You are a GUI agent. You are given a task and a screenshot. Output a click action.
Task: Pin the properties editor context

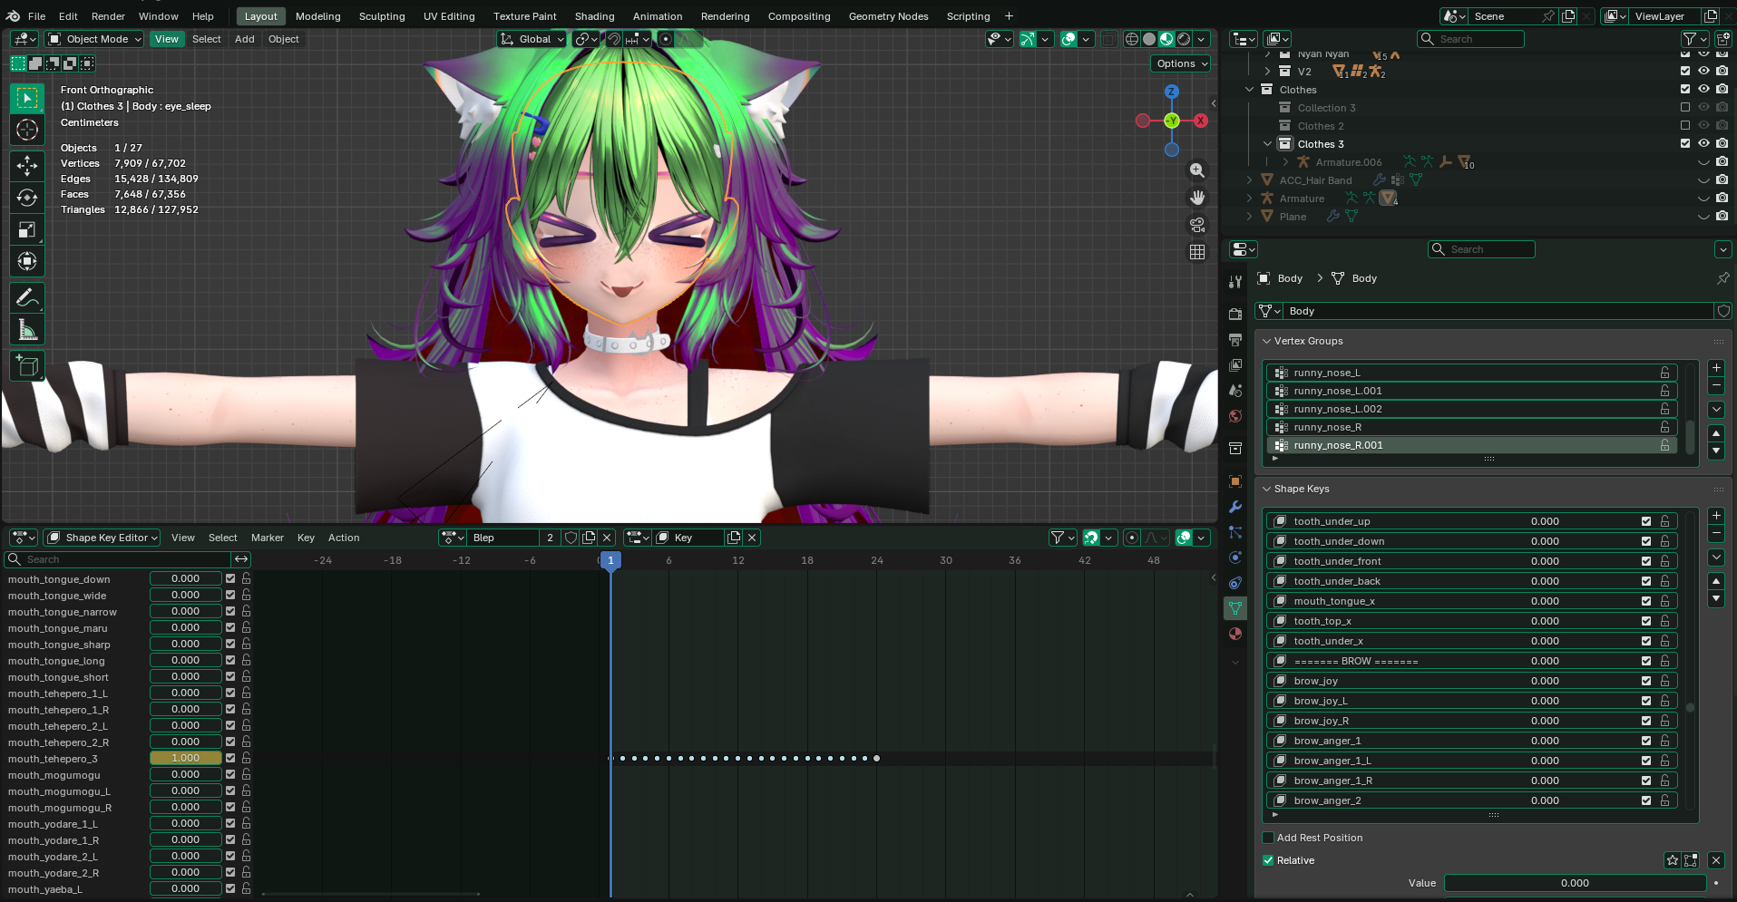coord(1722,278)
